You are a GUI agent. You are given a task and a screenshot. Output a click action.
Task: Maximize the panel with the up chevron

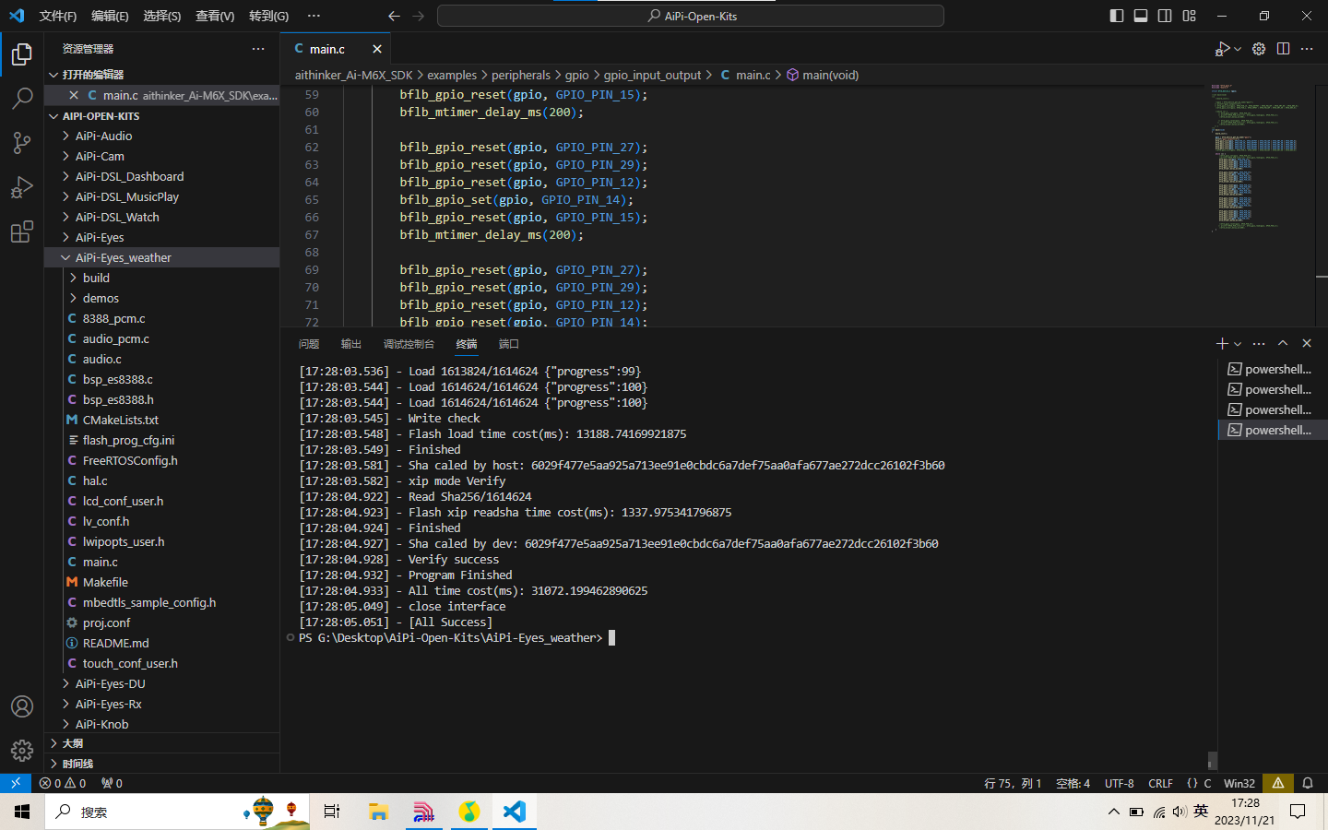coord(1283,343)
